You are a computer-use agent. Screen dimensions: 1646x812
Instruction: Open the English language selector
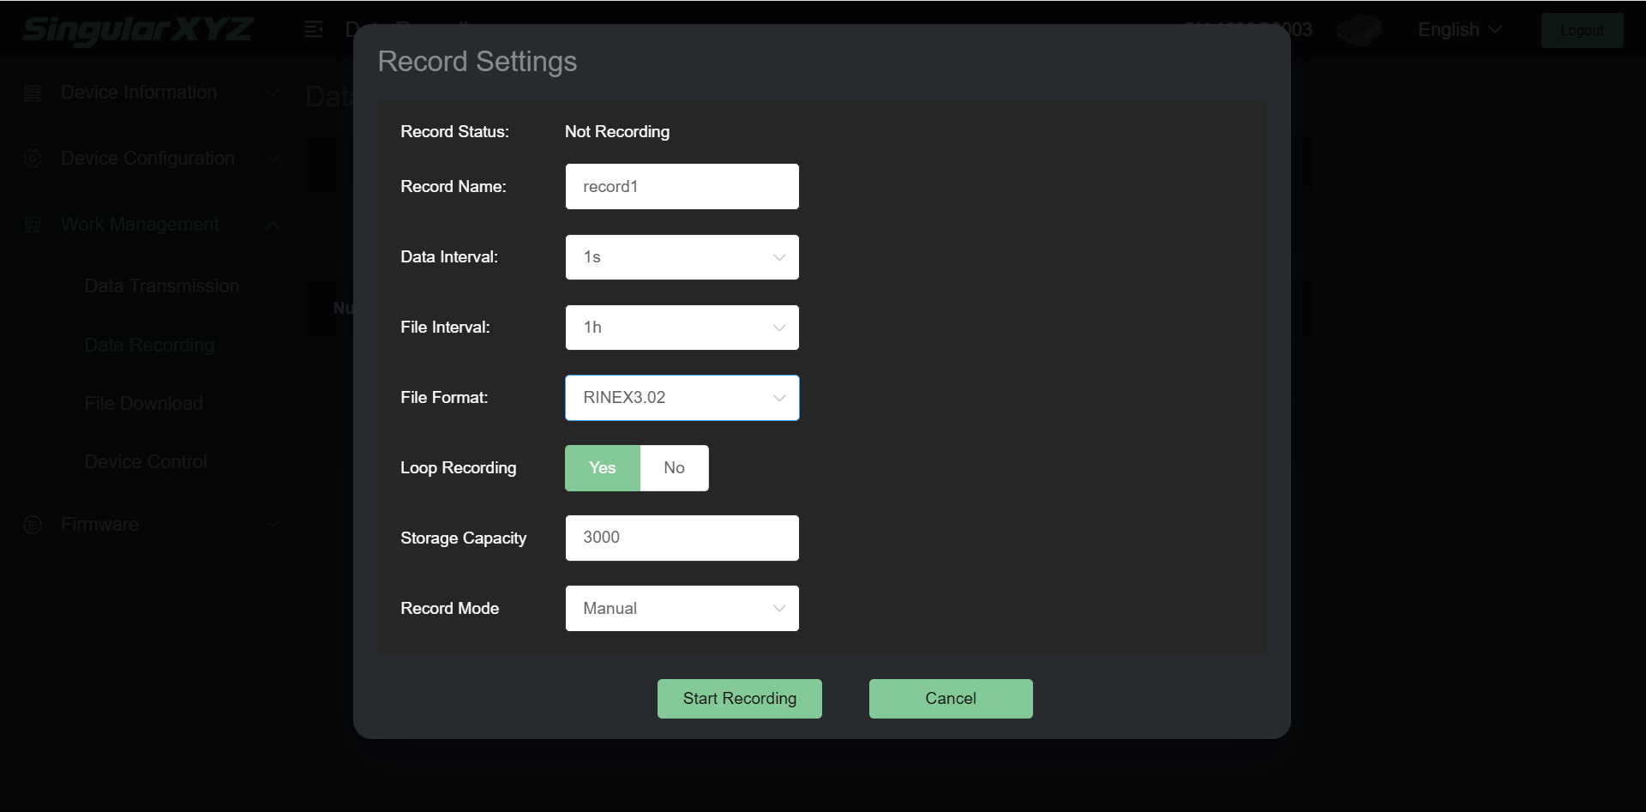[x=1459, y=30]
